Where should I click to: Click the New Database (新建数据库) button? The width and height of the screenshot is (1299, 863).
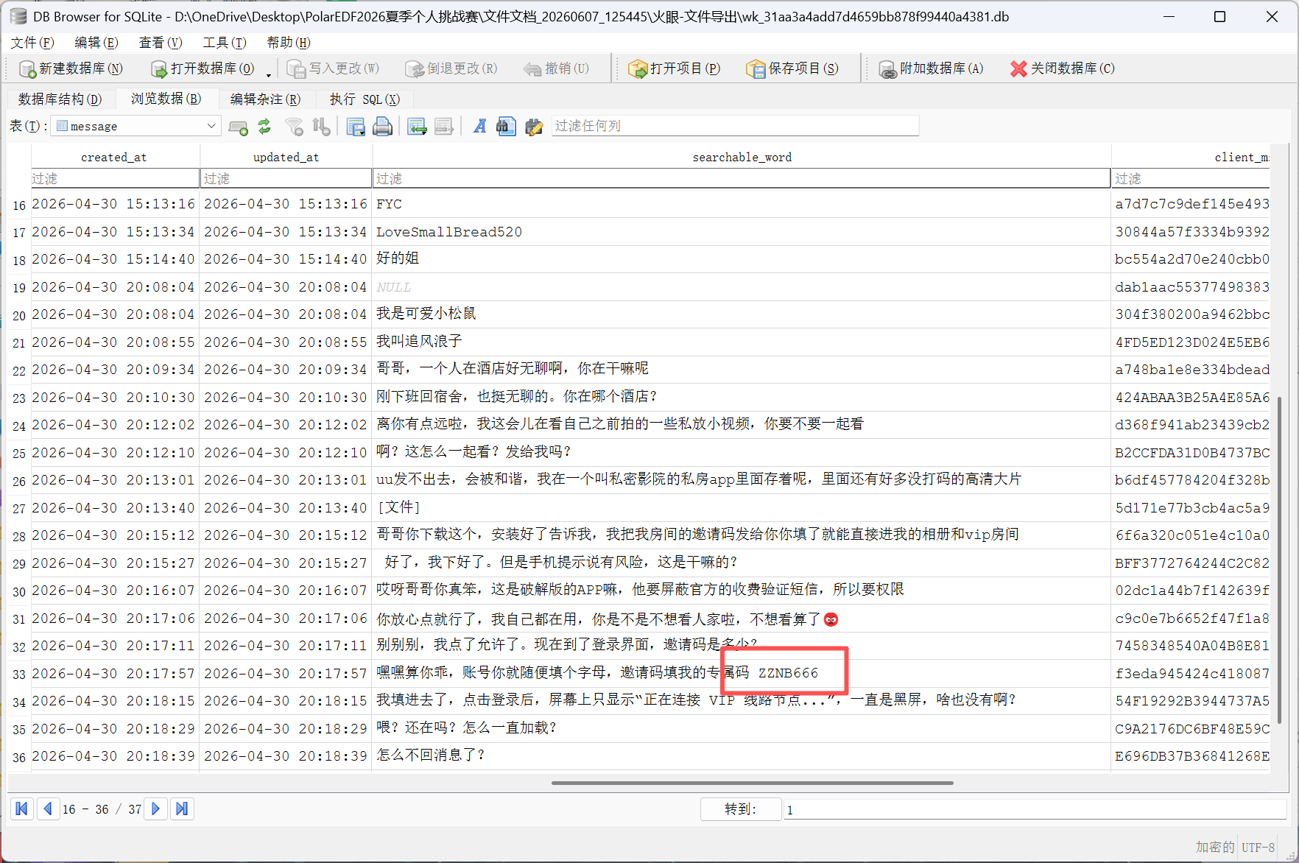tap(71, 68)
